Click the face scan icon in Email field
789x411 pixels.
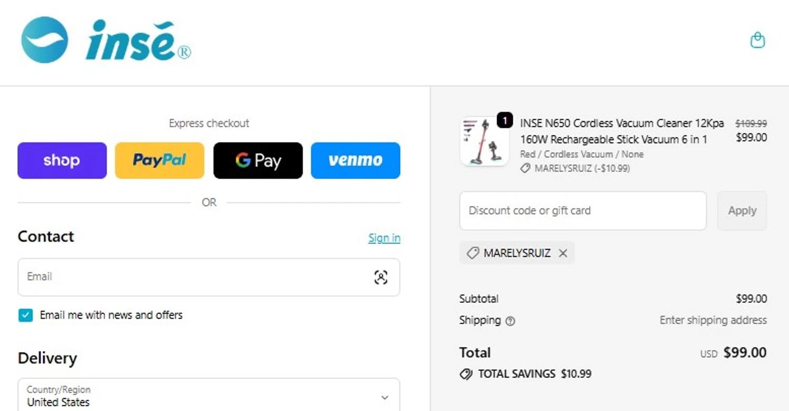click(x=381, y=277)
